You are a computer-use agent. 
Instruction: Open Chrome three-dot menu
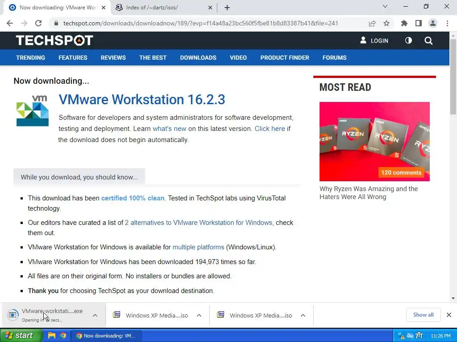click(447, 23)
